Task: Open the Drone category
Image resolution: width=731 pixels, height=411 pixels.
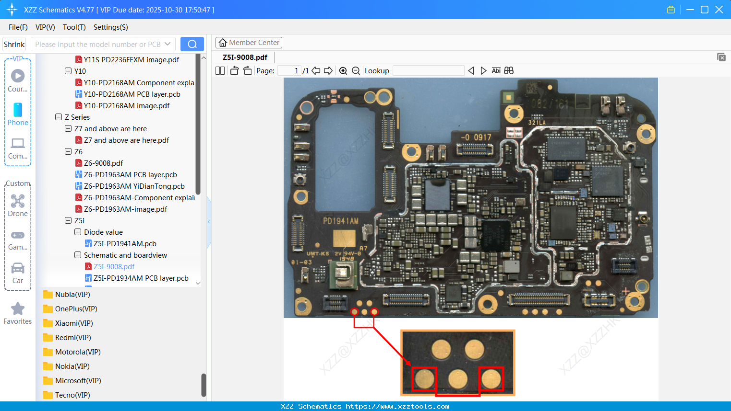Action: tap(18, 205)
